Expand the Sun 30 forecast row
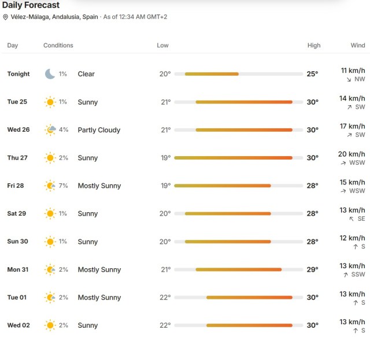The image size is (370, 337). point(185,242)
